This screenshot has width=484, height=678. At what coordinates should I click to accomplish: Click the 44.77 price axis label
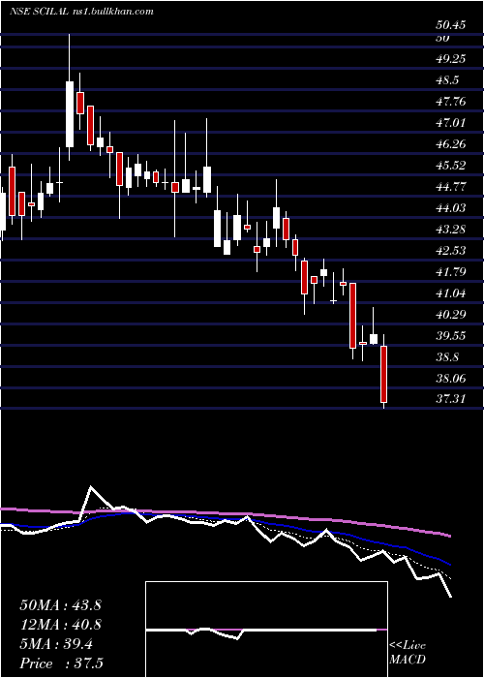point(451,187)
